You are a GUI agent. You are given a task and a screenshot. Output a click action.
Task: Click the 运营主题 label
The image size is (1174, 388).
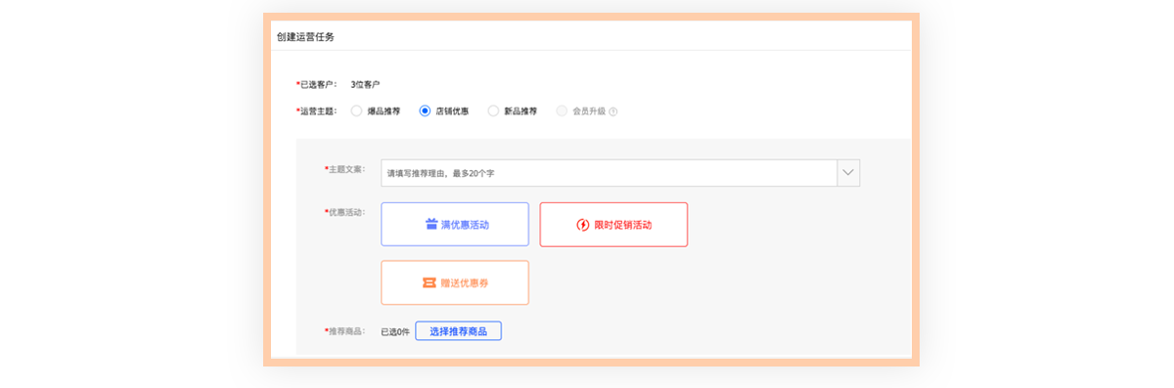pyautogui.click(x=317, y=111)
